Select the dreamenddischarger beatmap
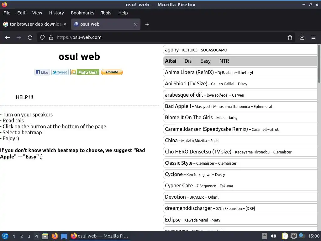Viewport: 321px width, 241px height. pyautogui.click(x=240, y=208)
